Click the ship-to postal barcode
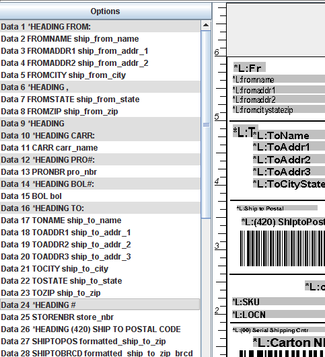325x357 pixels. point(283,248)
